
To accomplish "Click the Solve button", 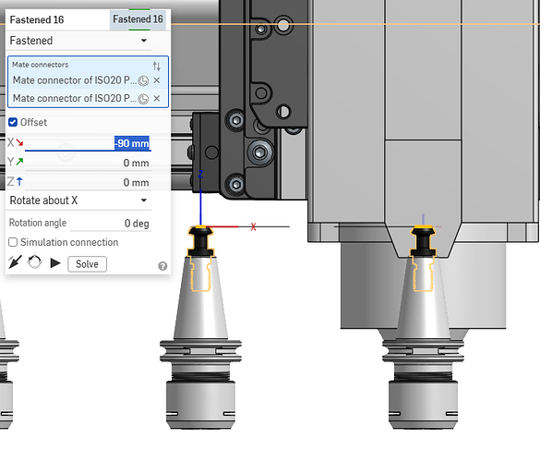I will [87, 264].
